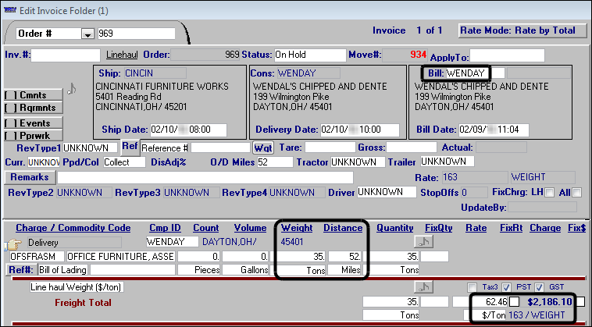
Task: Click the Weight column header
Action: (x=297, y=228)
